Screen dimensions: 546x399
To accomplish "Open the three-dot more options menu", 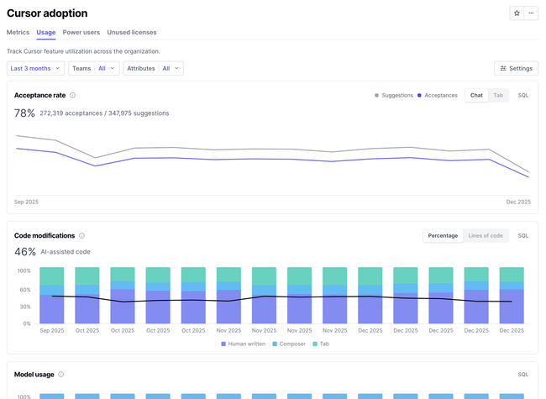I will (x=531, y=13).
